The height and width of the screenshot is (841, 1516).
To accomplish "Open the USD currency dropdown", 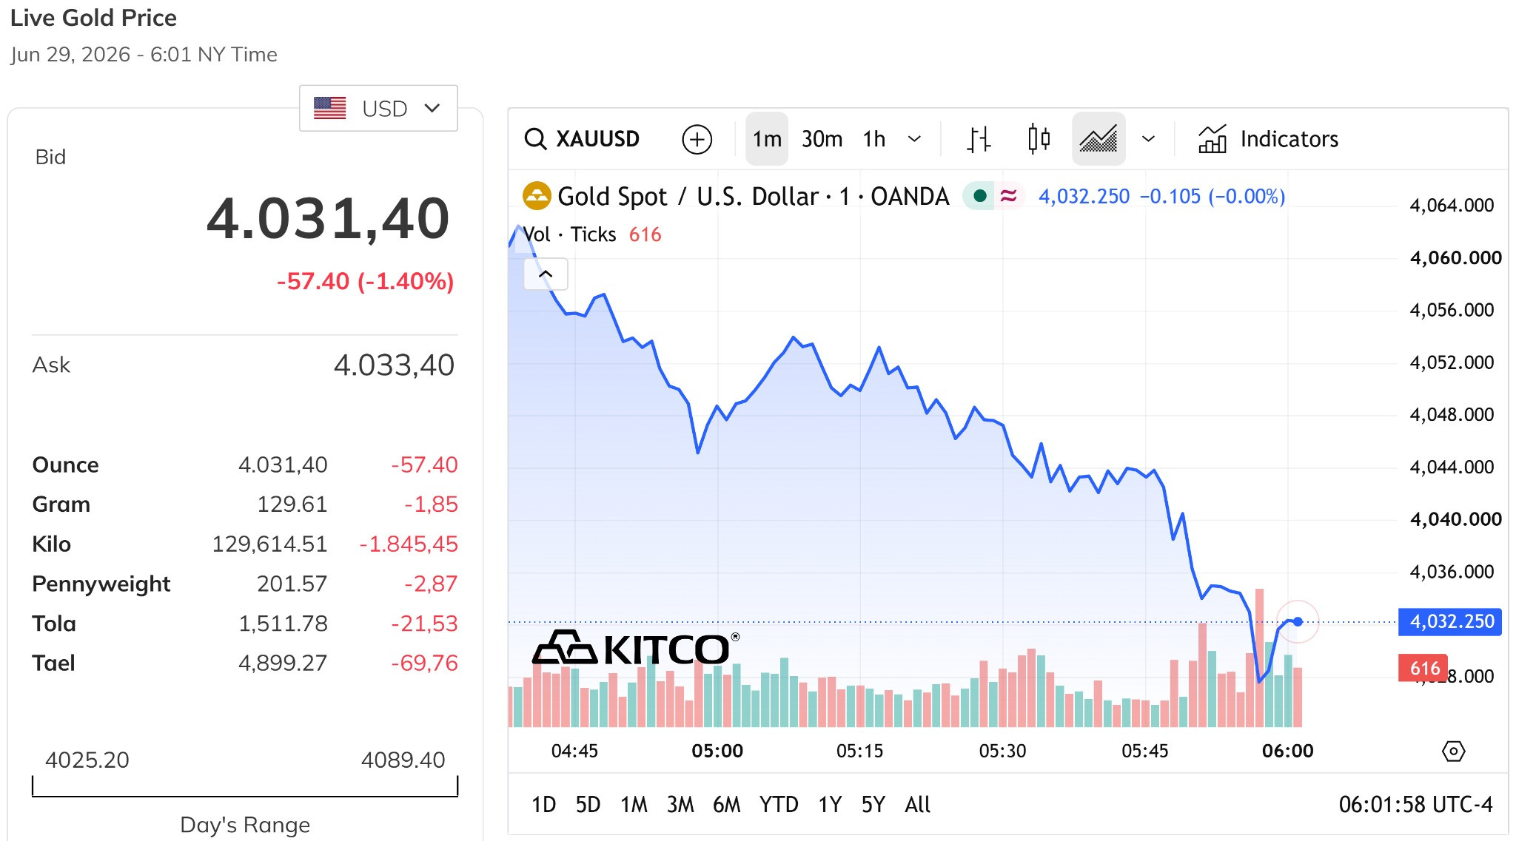I will tap(378, 109).
